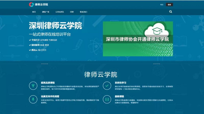Click the 深圳律师云学院 hero title
Image resolution: width=204 pixels, height=114 pixels.
click(x=56, y=26)
